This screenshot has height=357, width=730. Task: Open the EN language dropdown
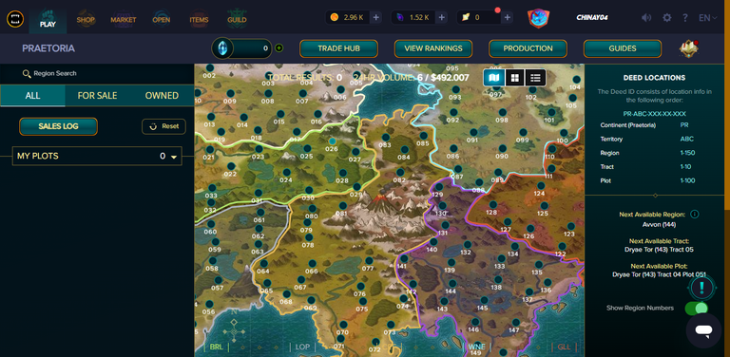[707, 18]
